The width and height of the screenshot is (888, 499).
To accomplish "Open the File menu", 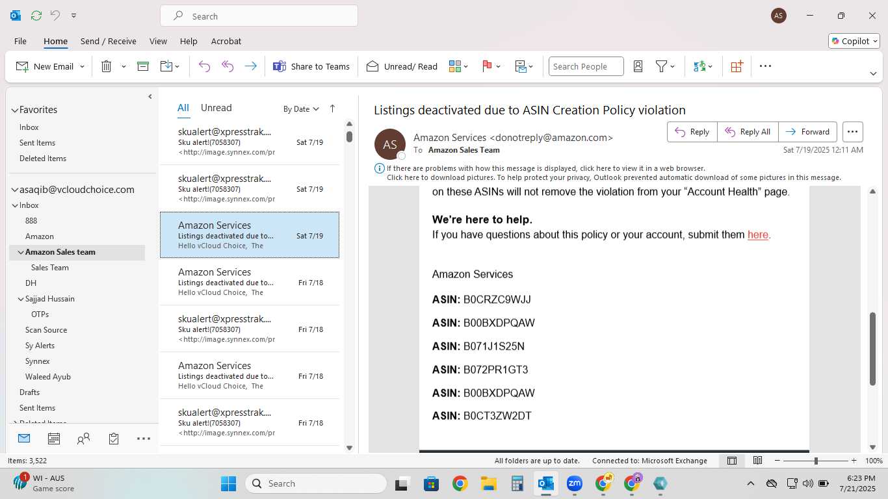I will click(20, 41).
